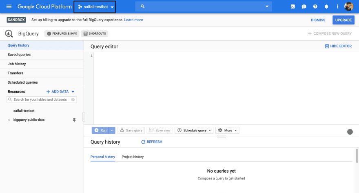This screenshot has width=359, height=193.
Task: Click the Google Cloud Platform title
Action: 44,7
